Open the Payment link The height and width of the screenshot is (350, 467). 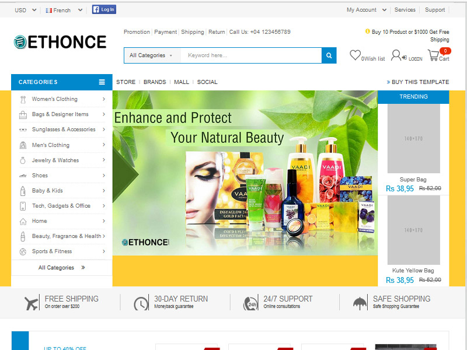165,32
